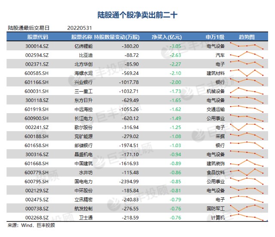Click the 比亚迪 stock name cell
The image size is (275, 237).
[86, 55]
